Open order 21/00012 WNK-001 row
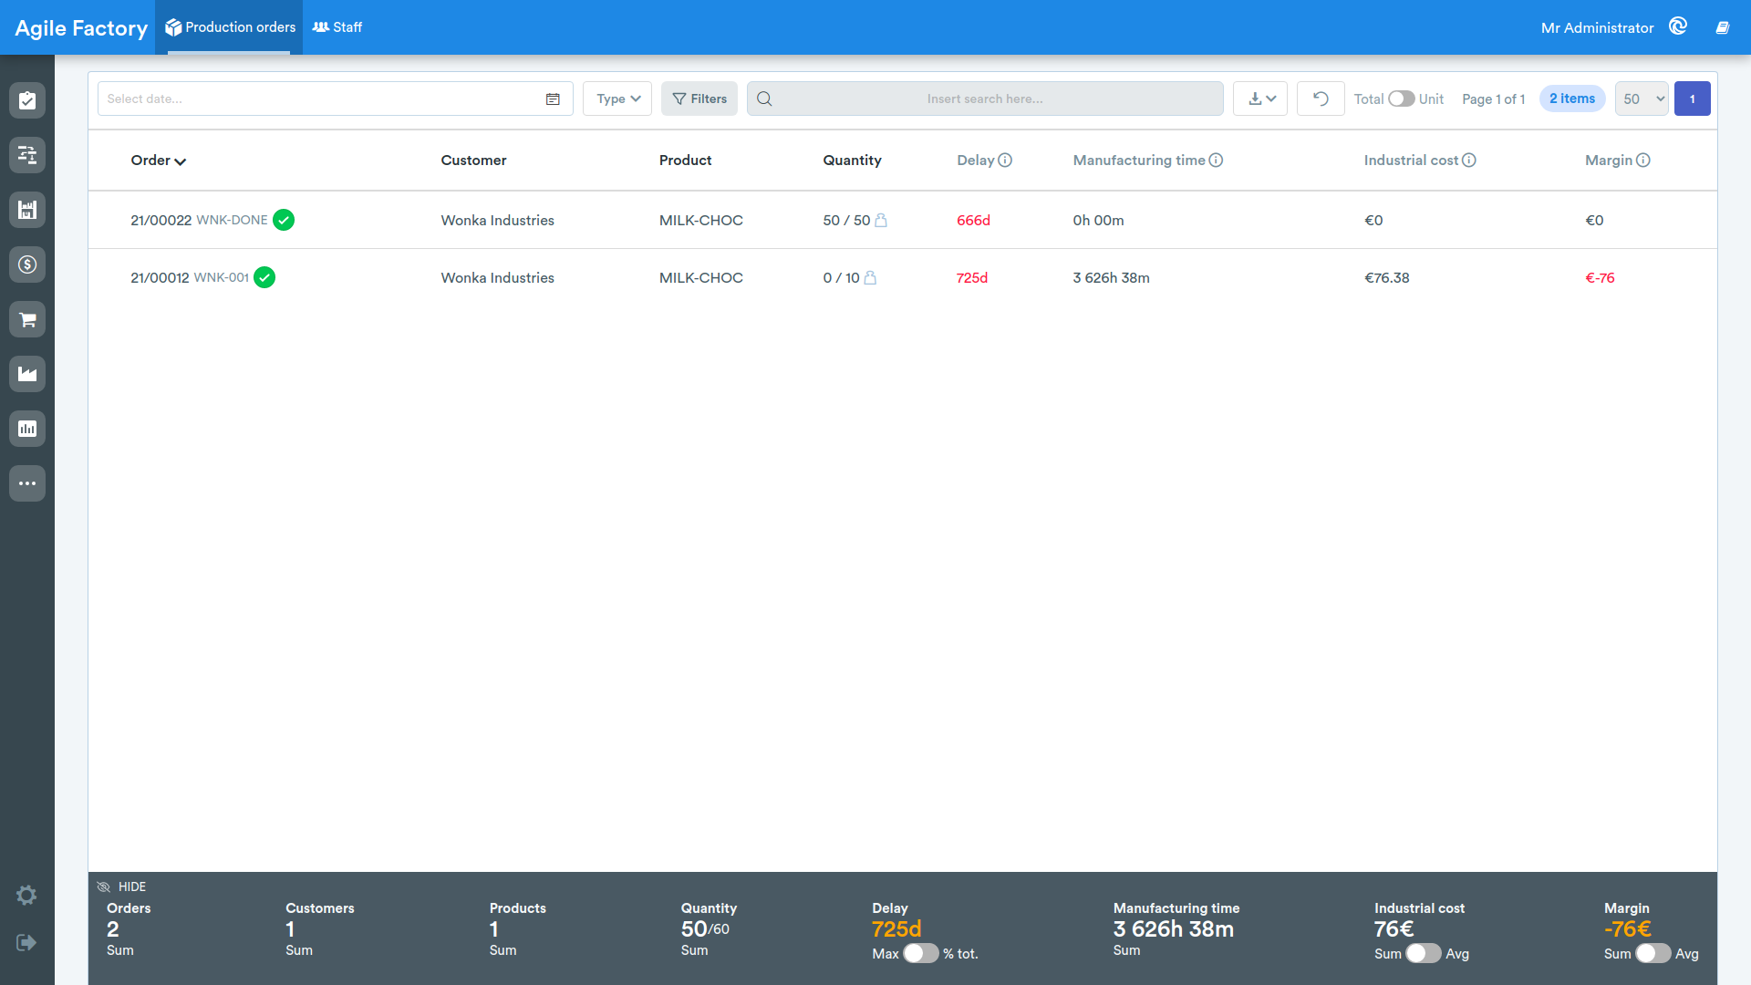 click(903, 277)
